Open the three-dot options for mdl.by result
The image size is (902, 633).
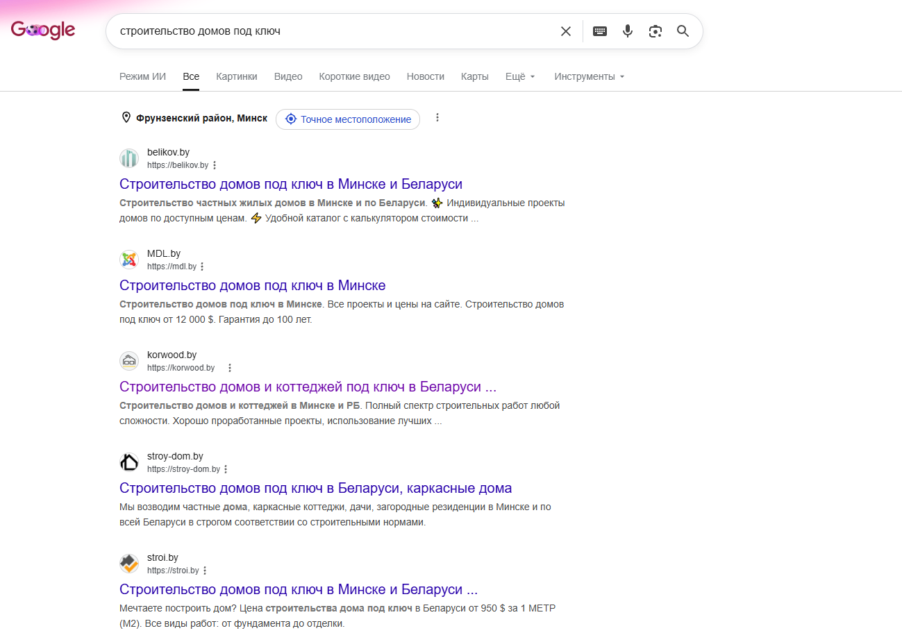(202, 267)
